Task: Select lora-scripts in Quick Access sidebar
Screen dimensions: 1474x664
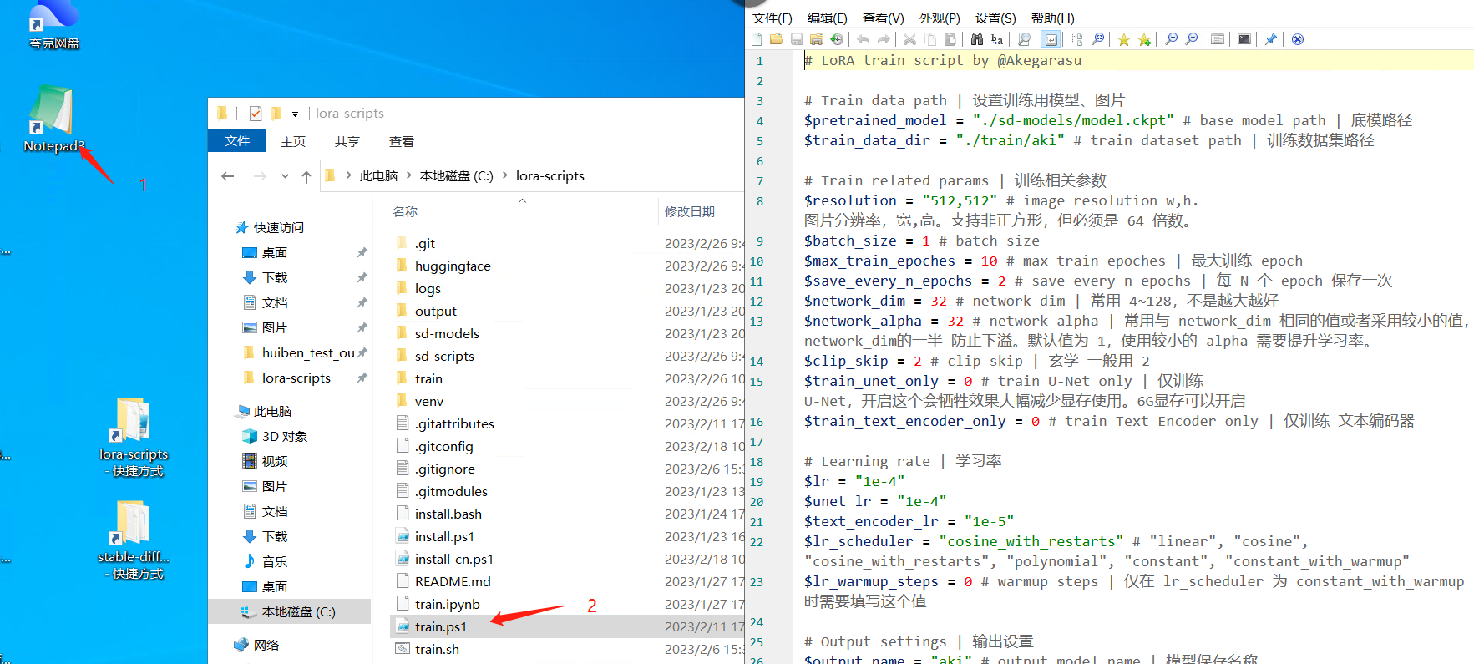Action: (296, 378)
